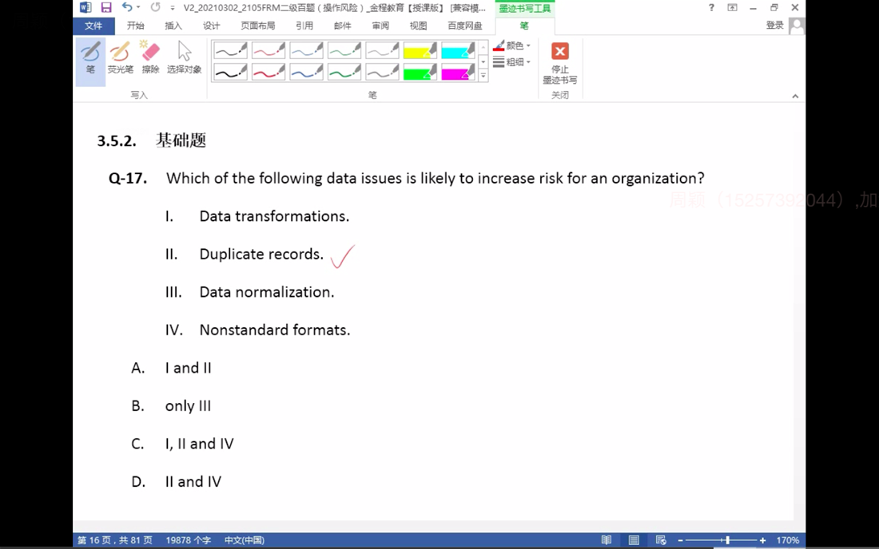Click the text 'Nonstandard formats.'
Screen dimensions: 879x549
[x=275, y=330]
